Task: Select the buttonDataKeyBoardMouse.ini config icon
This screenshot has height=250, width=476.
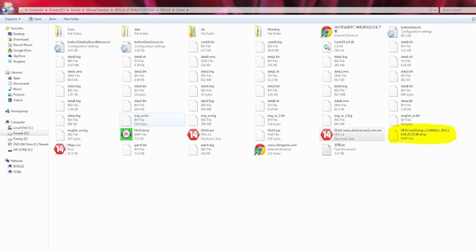Action: click(x=59, y=47)
